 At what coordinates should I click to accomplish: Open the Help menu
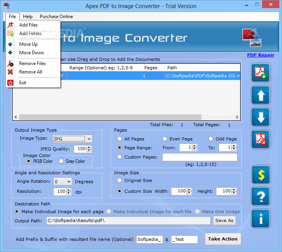pyautogui.click(x=28, y=17)
